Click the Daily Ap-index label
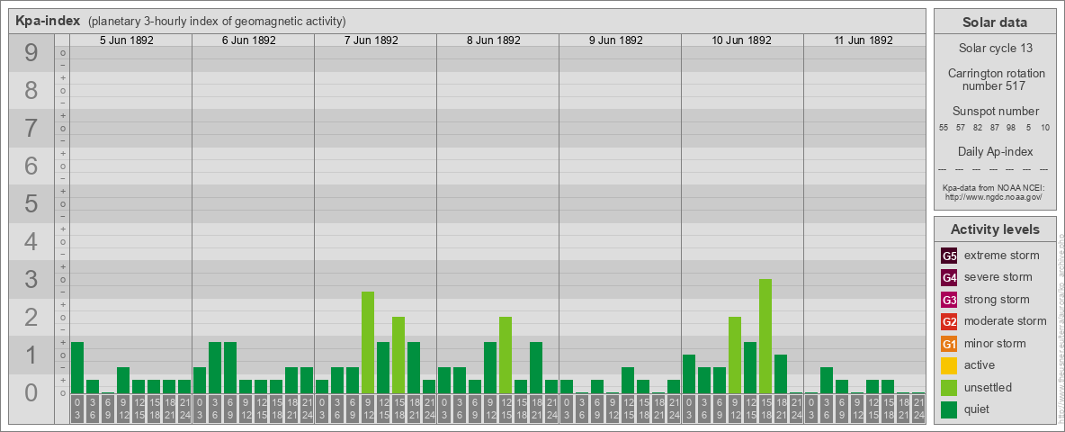 pyautogui.click(x=995, y=151)
